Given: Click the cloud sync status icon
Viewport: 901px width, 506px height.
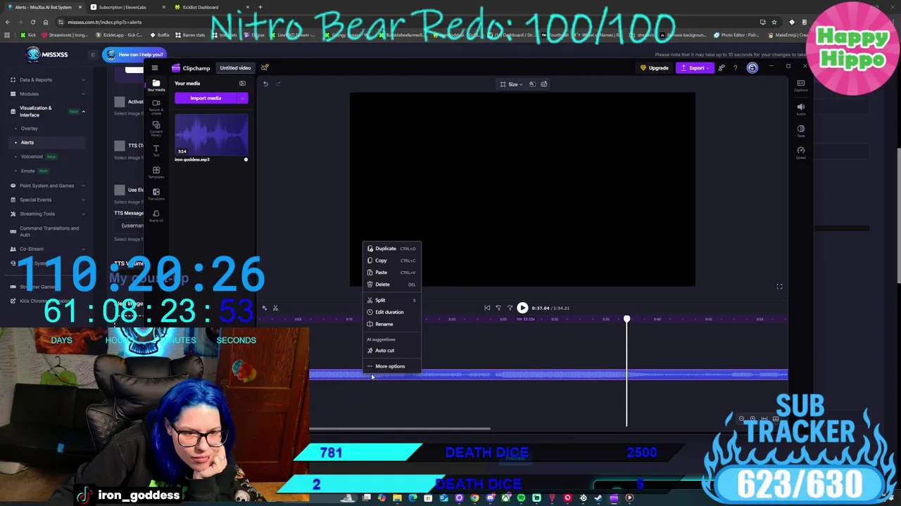Looking at the screenshot, I should pyautogui.click(x=265, y=68).
